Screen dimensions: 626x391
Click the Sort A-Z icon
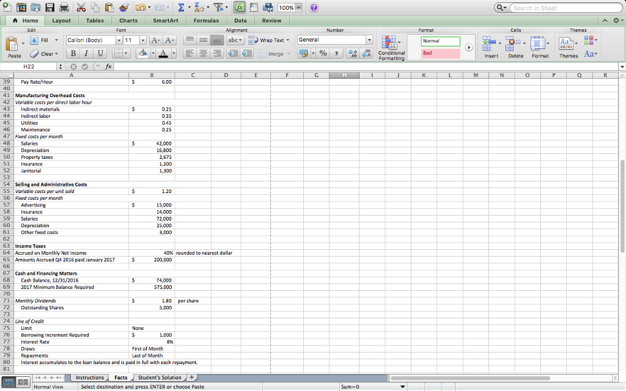click(199, 7)
